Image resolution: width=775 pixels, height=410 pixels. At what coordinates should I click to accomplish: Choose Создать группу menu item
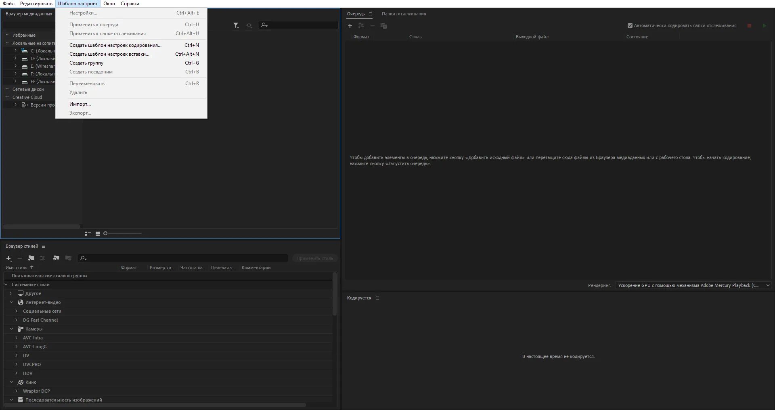click(132, 63)
